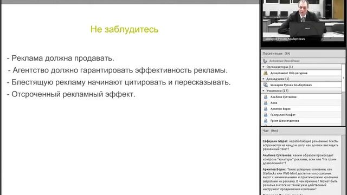The width and height of the screenshot is (347, 195).
Task: Select participant Архипов Борис in attendee list
Action: tap(301, 109)
